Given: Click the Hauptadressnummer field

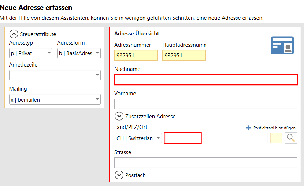Looking at the screenshot, I should pyautogui.click(x=184, y=56).
